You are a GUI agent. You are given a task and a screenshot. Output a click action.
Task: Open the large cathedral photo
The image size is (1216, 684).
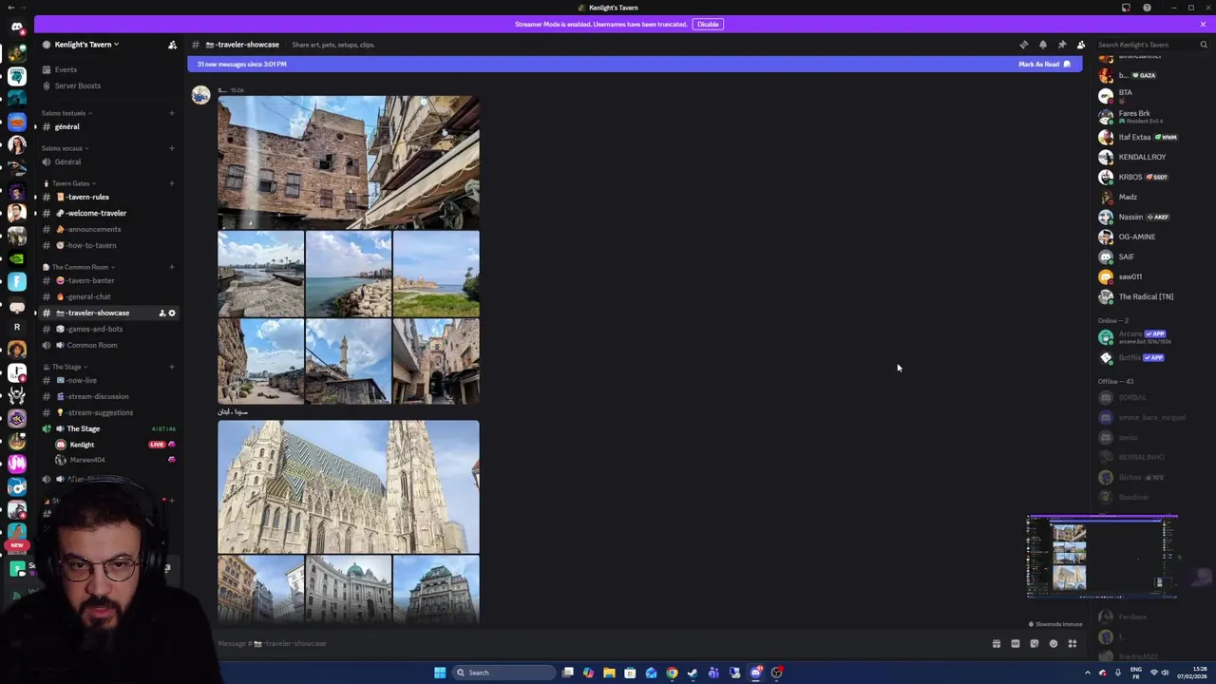pos(349,487)
